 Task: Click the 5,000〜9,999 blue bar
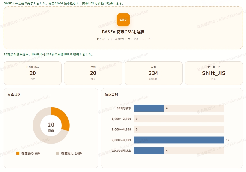(x=179, y=140)
